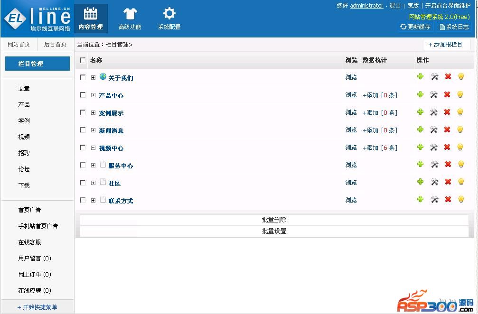Click tools icon in 案例展示 row
Image resolution: width=478 pixels, height=314 pixels.
click(434, 112)
